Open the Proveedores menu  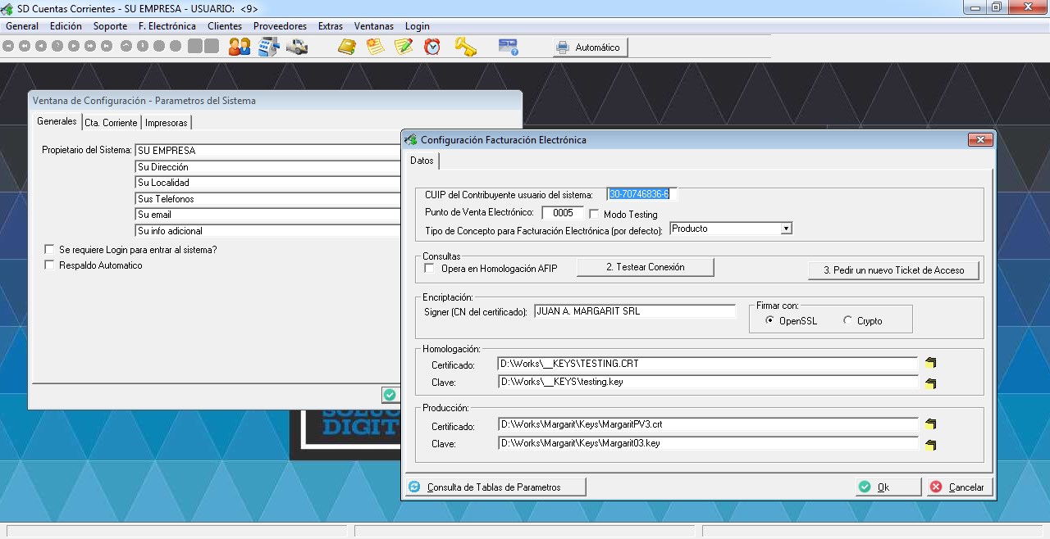(x=280, y=26)
